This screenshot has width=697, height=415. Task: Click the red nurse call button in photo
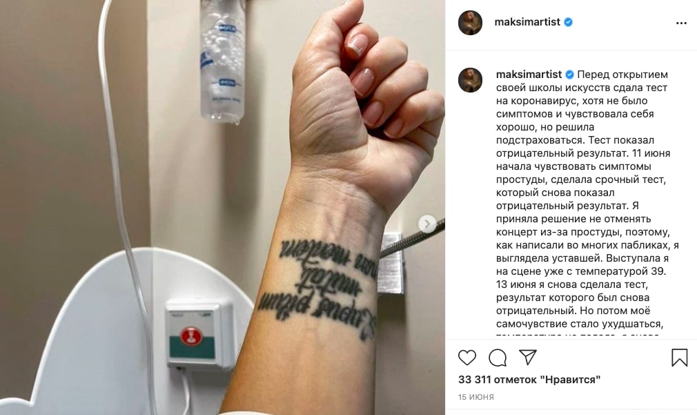pyautogui.click(x=191, y=336)
